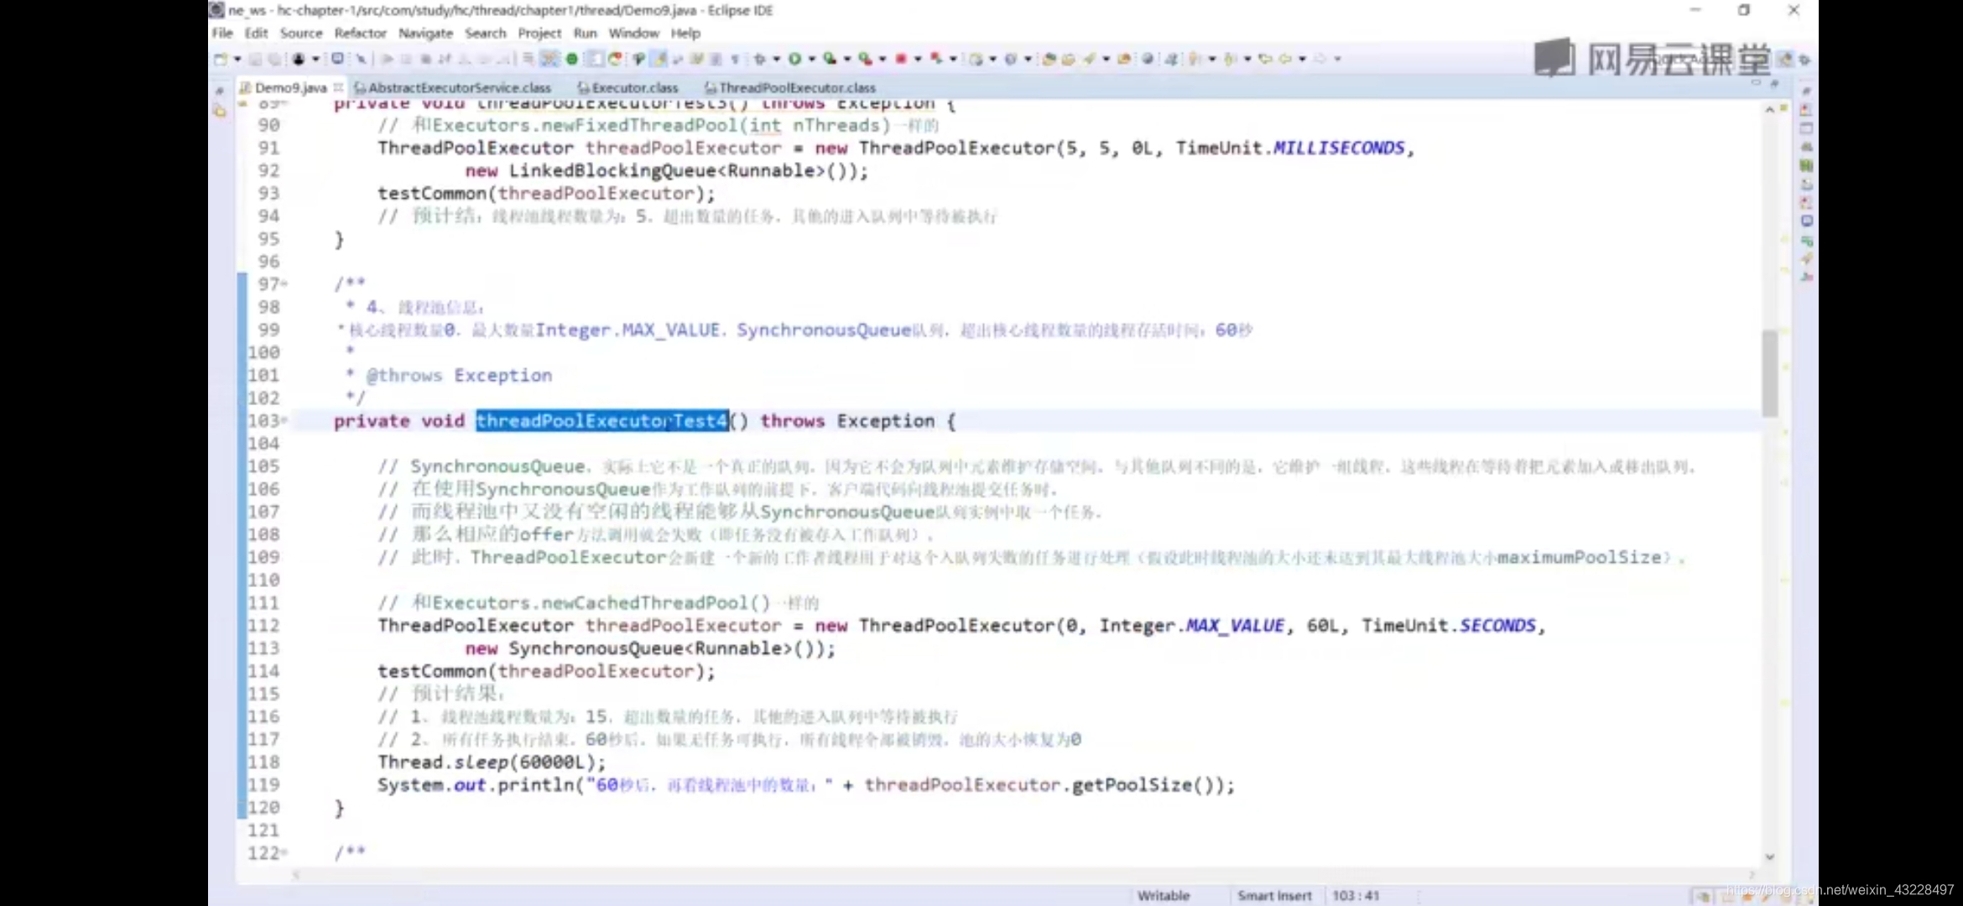This screenshot has width=1963, height=906.
Task: Minimize the editor area icon
Action: pos(1755,83)
